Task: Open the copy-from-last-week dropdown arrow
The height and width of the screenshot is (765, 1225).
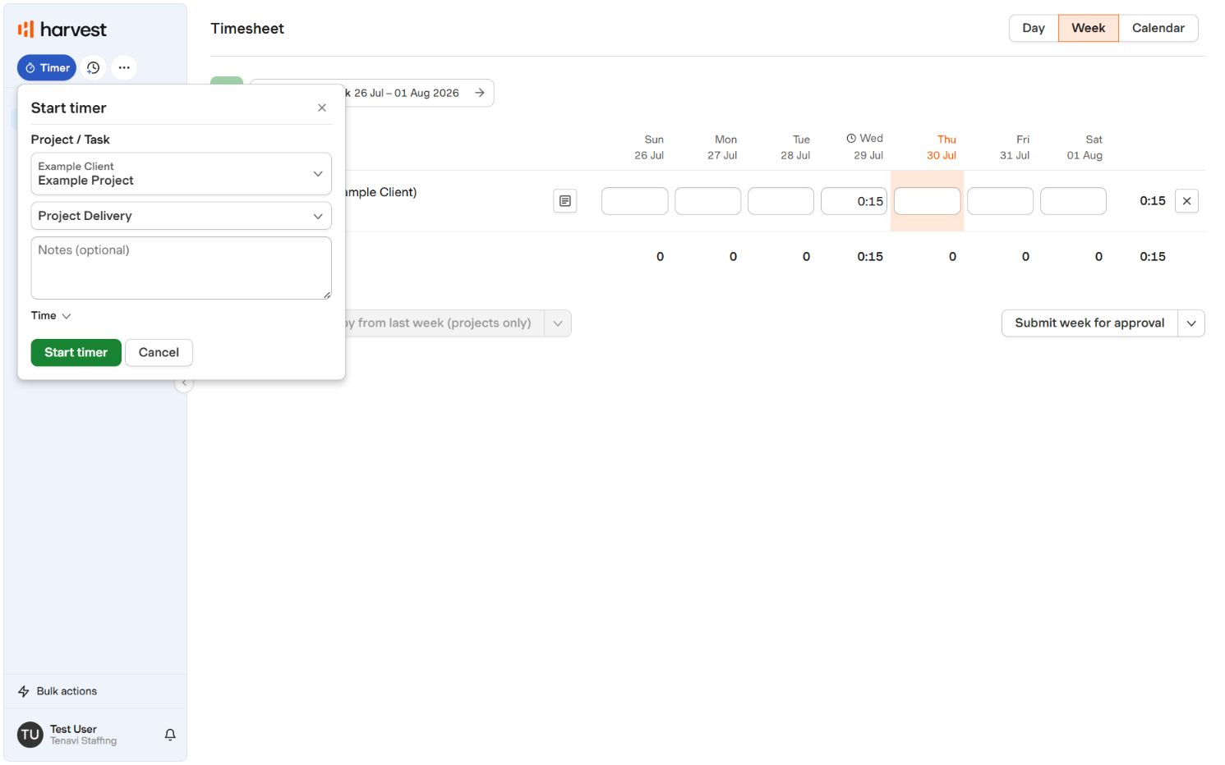Action: click(x=558, y=323)
